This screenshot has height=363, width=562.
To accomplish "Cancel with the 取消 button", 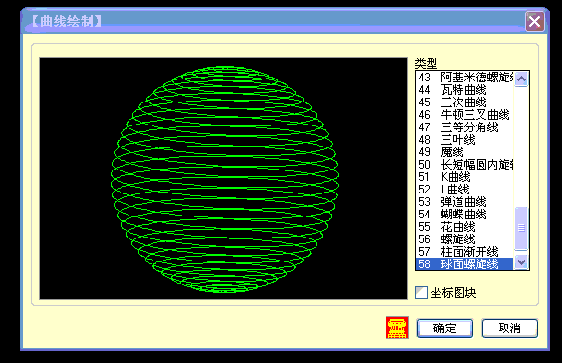I will 509,328.
